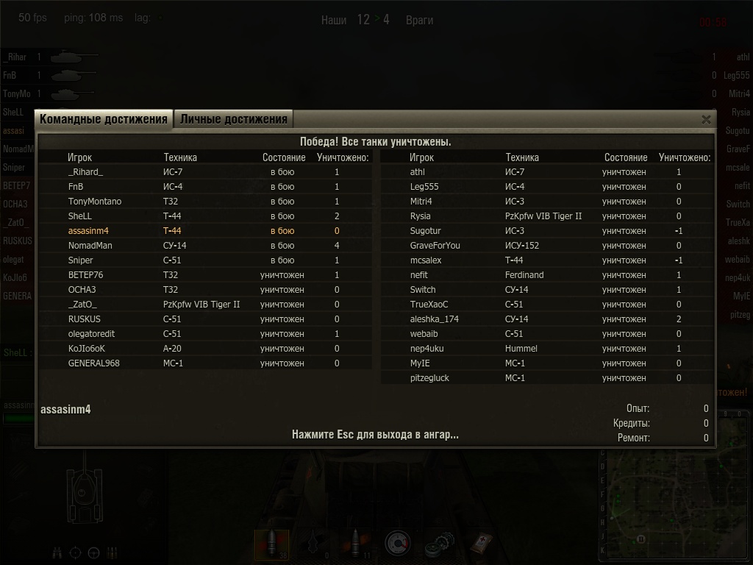
Task: Click enemy player GraveForYou ИСУ-152 row
Action: point(547,246)
